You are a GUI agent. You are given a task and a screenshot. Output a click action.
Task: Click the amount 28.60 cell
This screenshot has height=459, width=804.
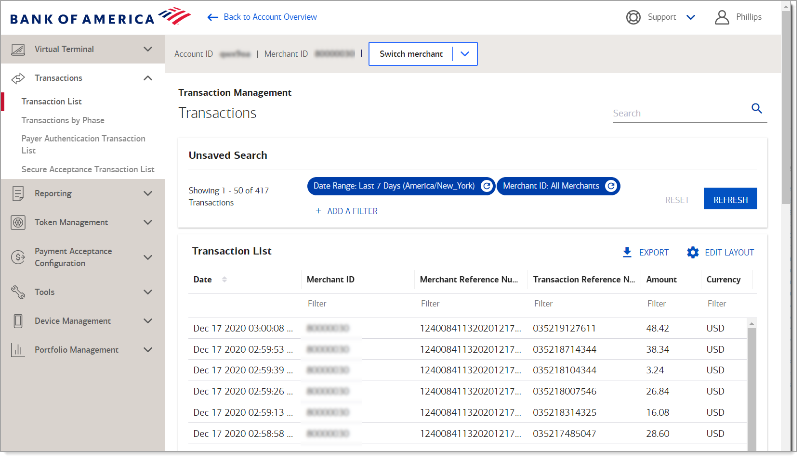click(x=658, y=433)
